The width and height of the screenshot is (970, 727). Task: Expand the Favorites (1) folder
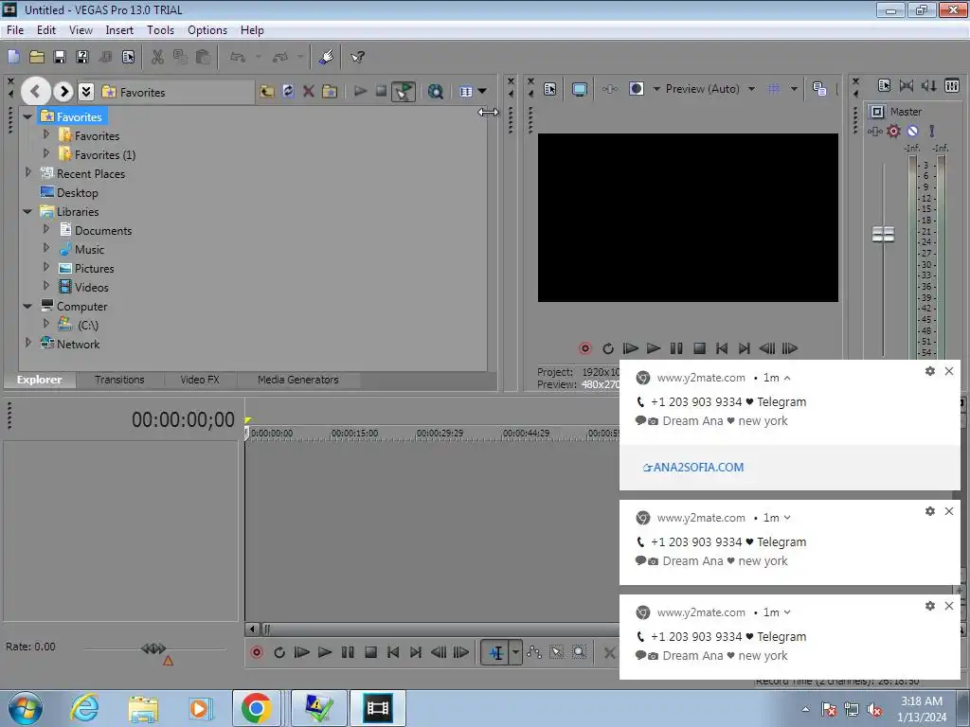pyautogui.click(x=46, y=152)
